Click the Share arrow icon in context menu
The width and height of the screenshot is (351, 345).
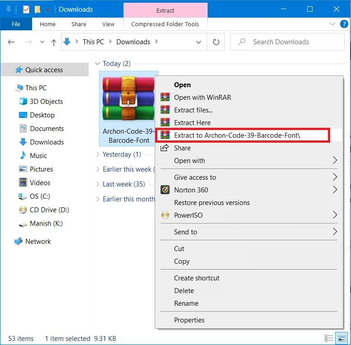(x=165, y=148)
